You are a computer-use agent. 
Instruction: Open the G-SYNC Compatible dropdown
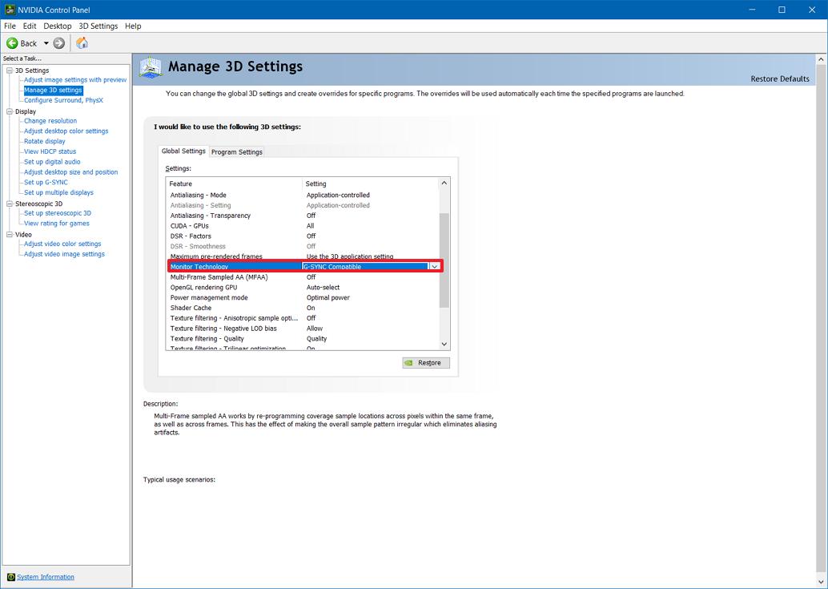[x=434, y=266]
